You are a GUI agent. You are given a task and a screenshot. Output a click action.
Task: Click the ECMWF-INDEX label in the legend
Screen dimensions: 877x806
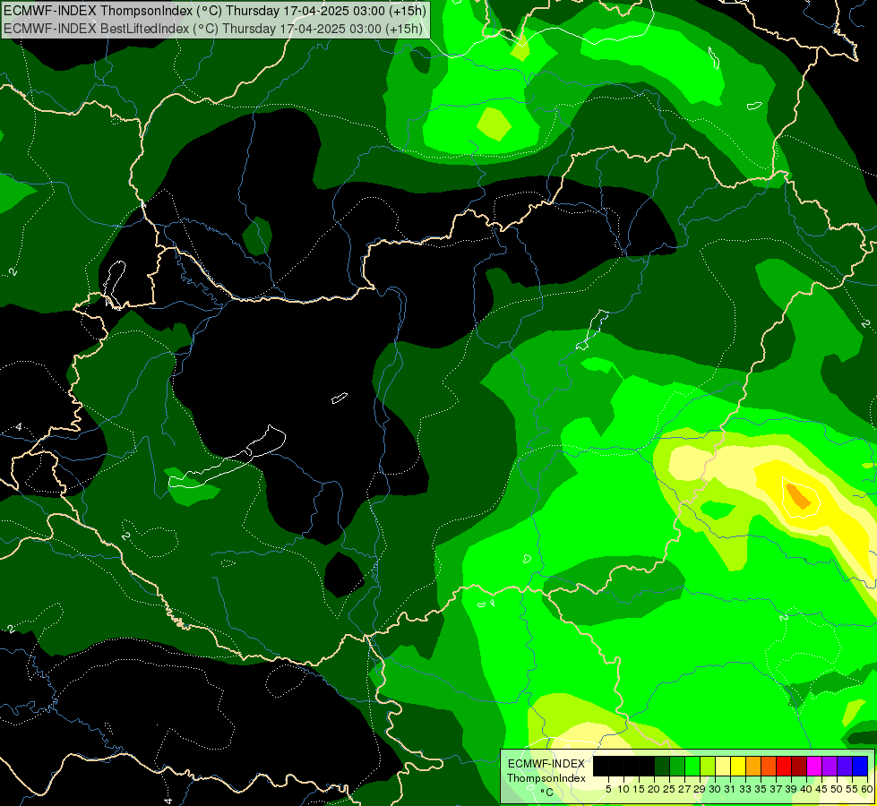click(x=546, y=764)
